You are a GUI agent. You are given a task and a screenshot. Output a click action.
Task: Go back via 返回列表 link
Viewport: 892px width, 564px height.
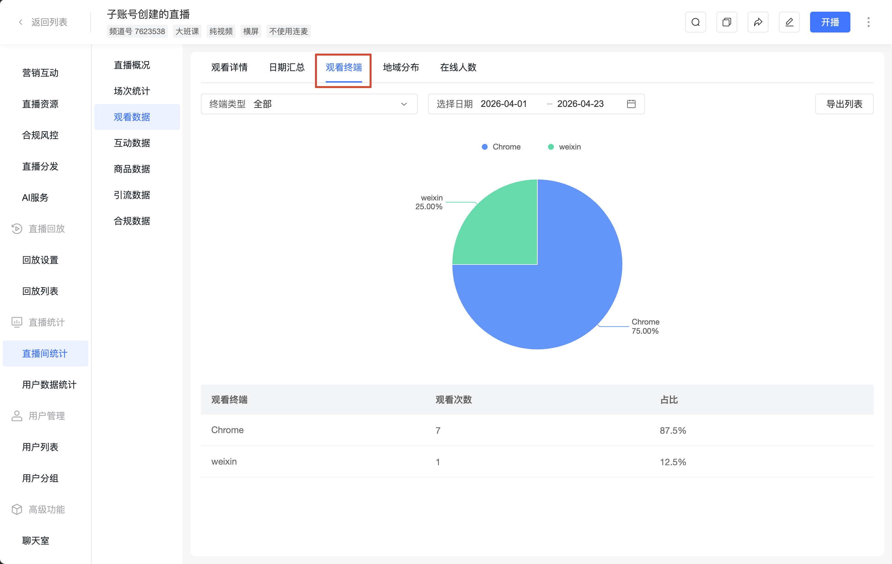click(49, 22)
